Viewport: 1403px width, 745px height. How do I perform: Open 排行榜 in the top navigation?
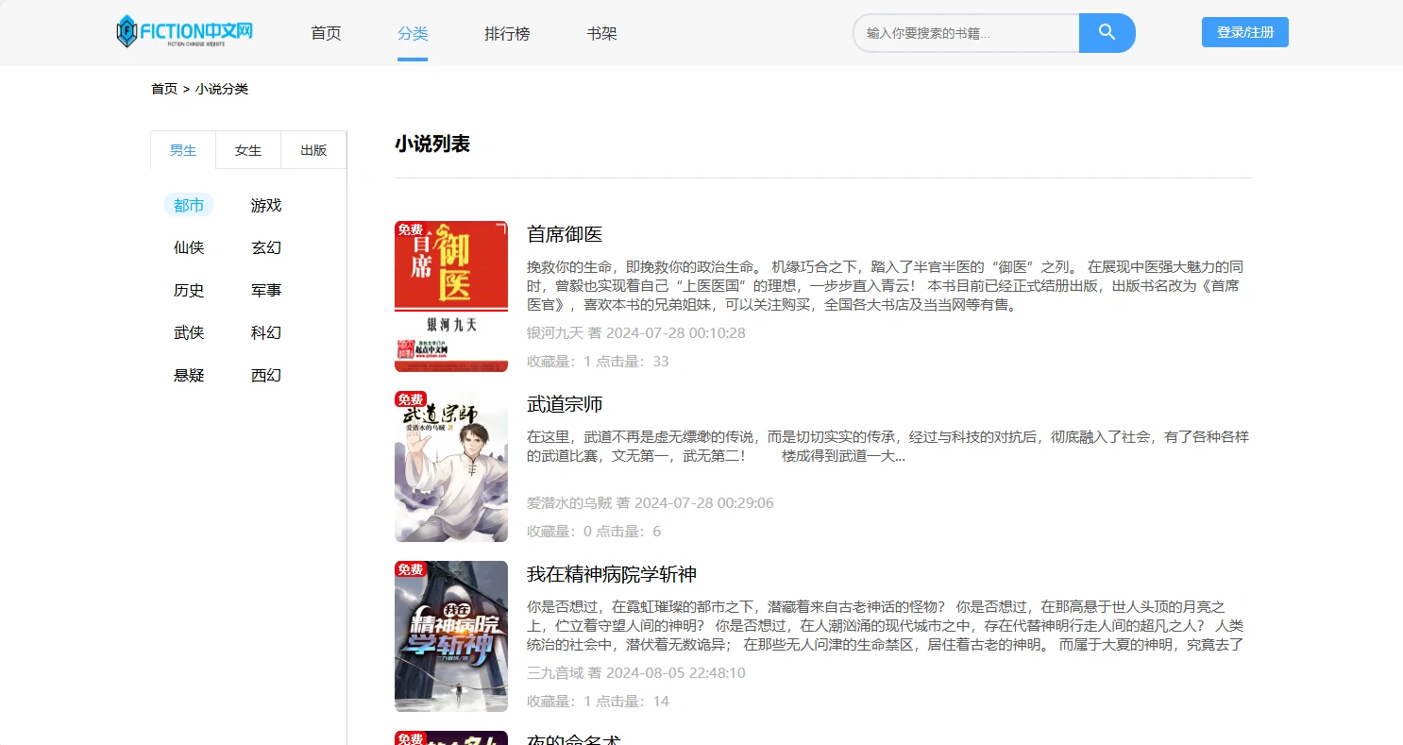pos(507,34)
